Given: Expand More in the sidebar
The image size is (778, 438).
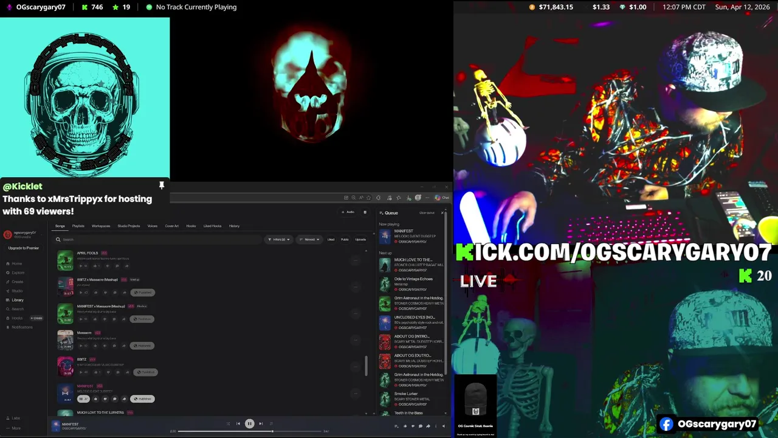Looking at the screenshot, I should [x=13, y=428].
